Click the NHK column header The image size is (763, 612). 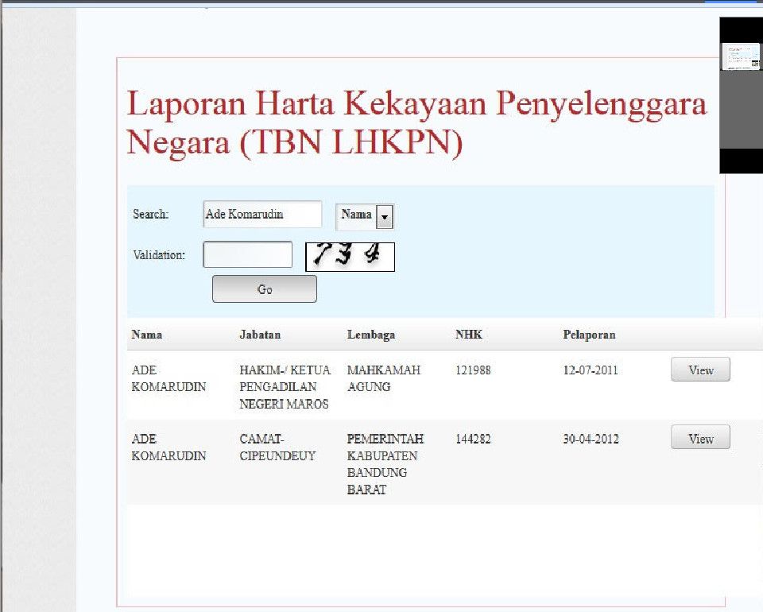[x=469, y=335]
